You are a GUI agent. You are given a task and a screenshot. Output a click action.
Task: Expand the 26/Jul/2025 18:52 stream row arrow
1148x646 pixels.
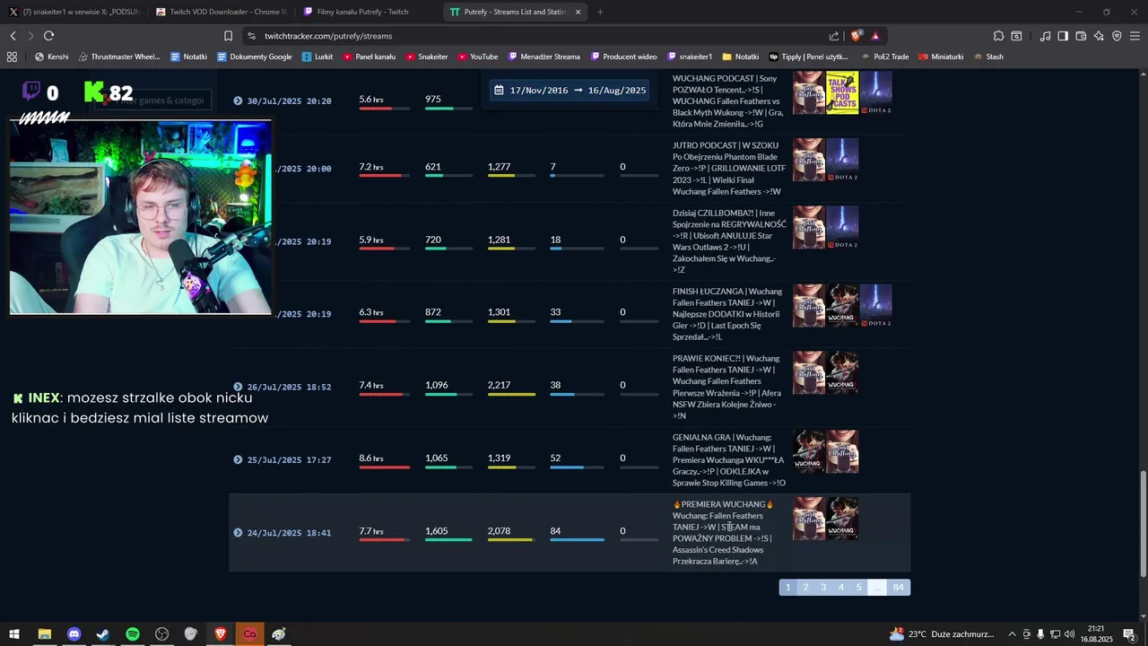pyautogui.click(x=238, y=387)
